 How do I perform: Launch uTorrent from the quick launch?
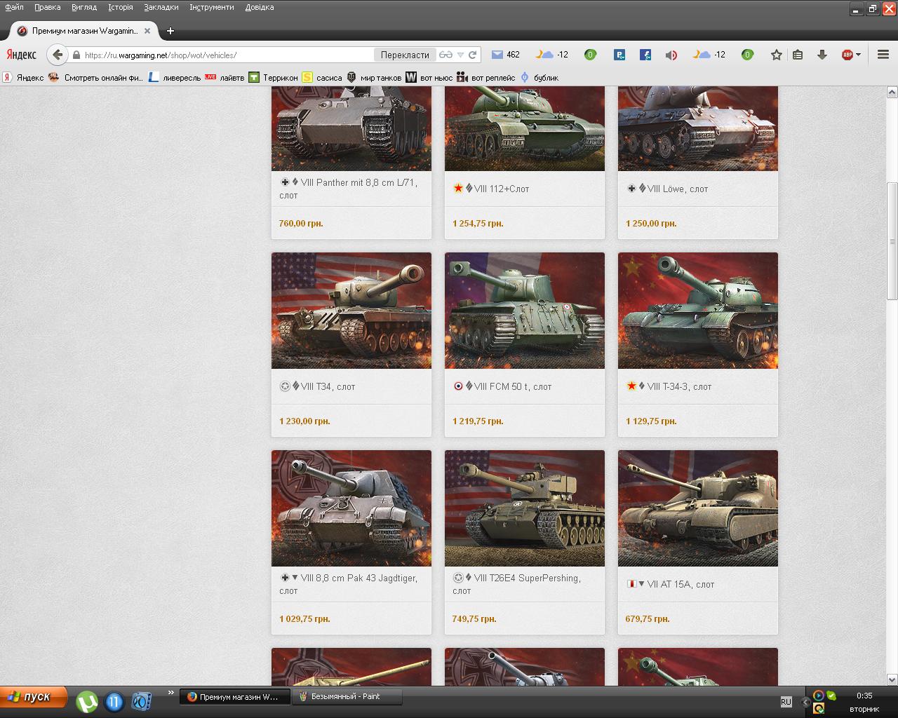87,702
